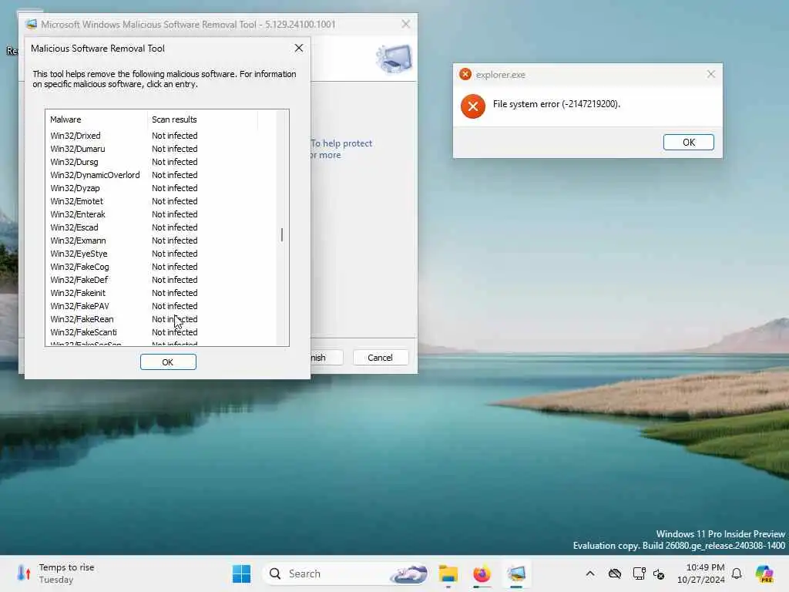Show hidden system tray icons
Screen dimensions: 789x592
(590, 573)
